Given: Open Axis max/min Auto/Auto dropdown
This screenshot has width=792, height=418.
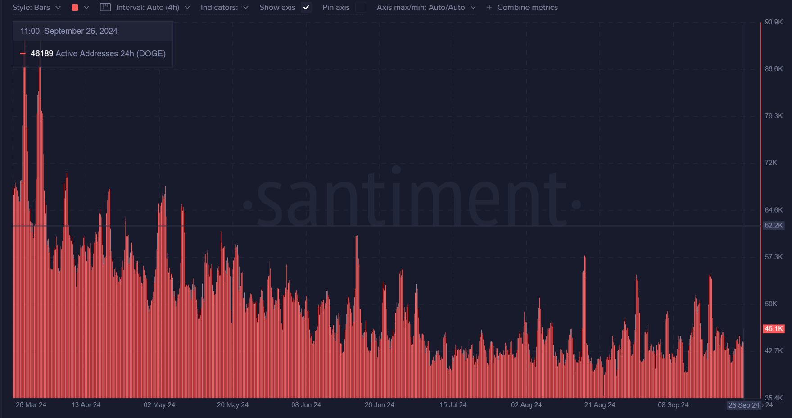Looking at the screenshot, I should 426,8.
